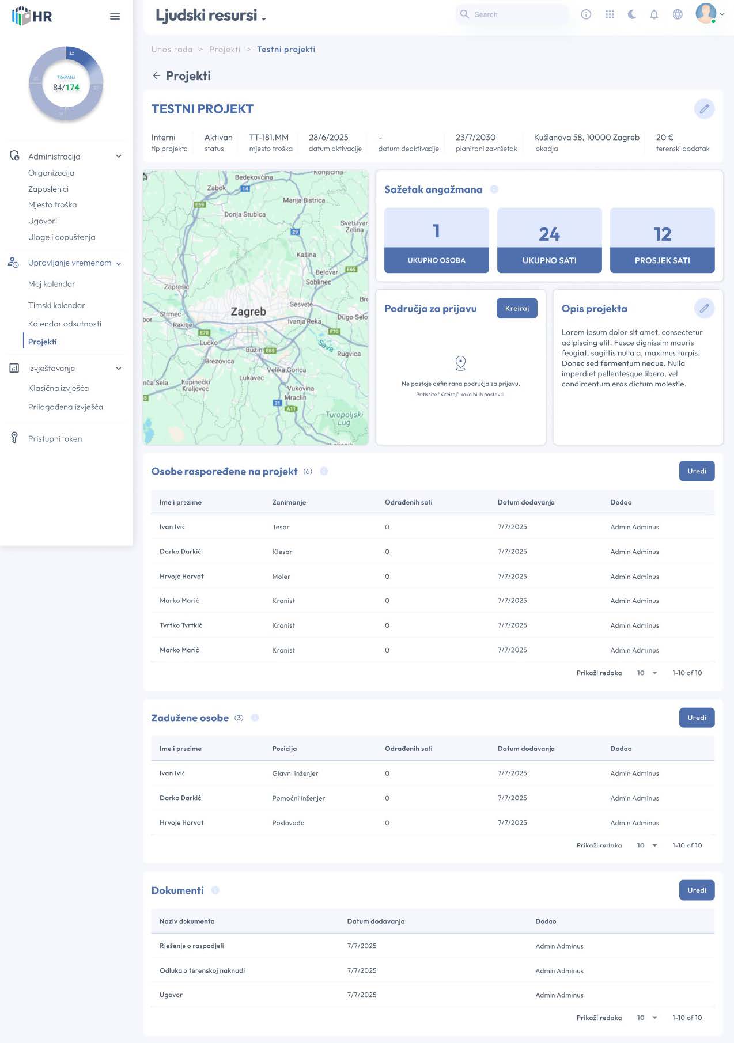Open Zaposlenici in the sidebar
Screen dimensions: 734x1043
click(48, 189)
